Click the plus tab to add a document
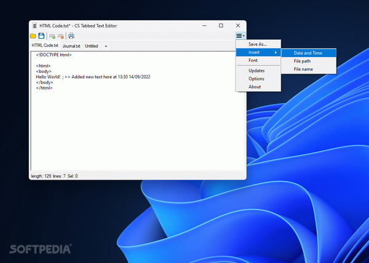 pyautogui.click(x=106, y=46)
